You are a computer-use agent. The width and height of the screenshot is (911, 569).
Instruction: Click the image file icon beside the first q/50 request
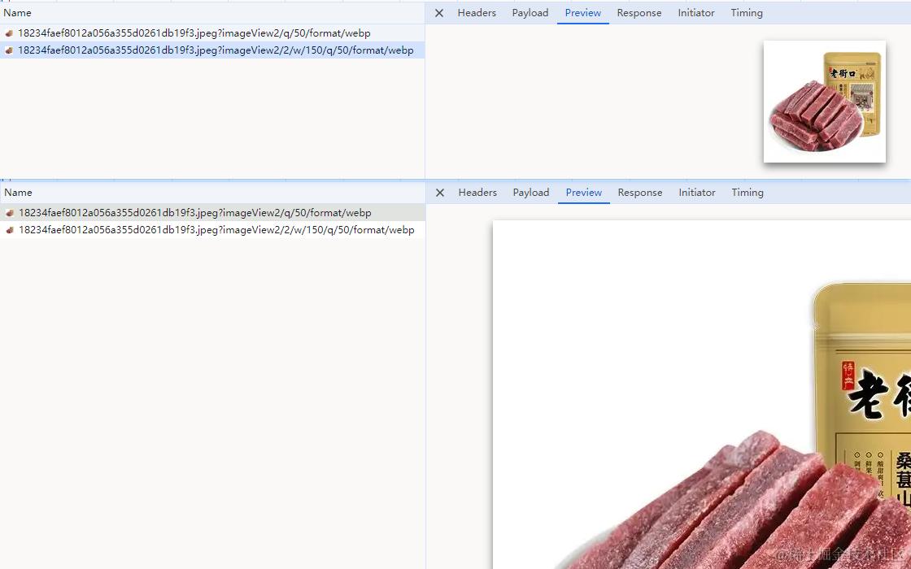[x=9, y=33]
